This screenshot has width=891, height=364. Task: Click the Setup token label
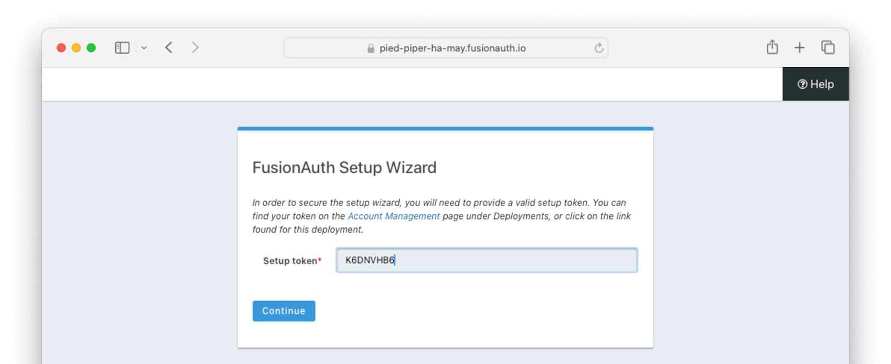pos(292,261)
